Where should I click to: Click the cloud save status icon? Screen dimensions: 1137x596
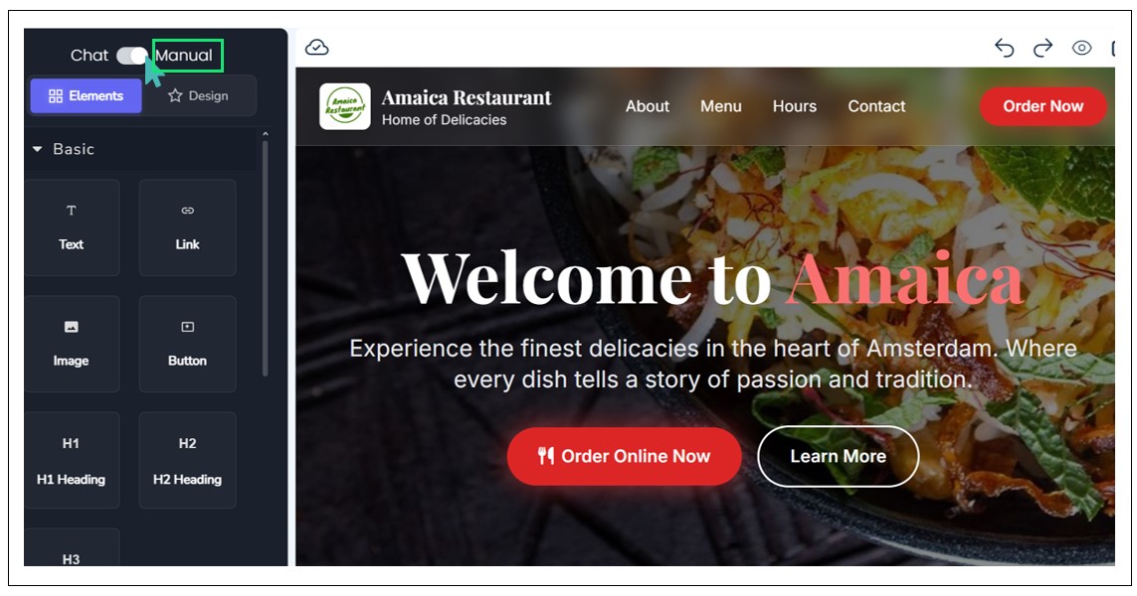tap(317, 48)
